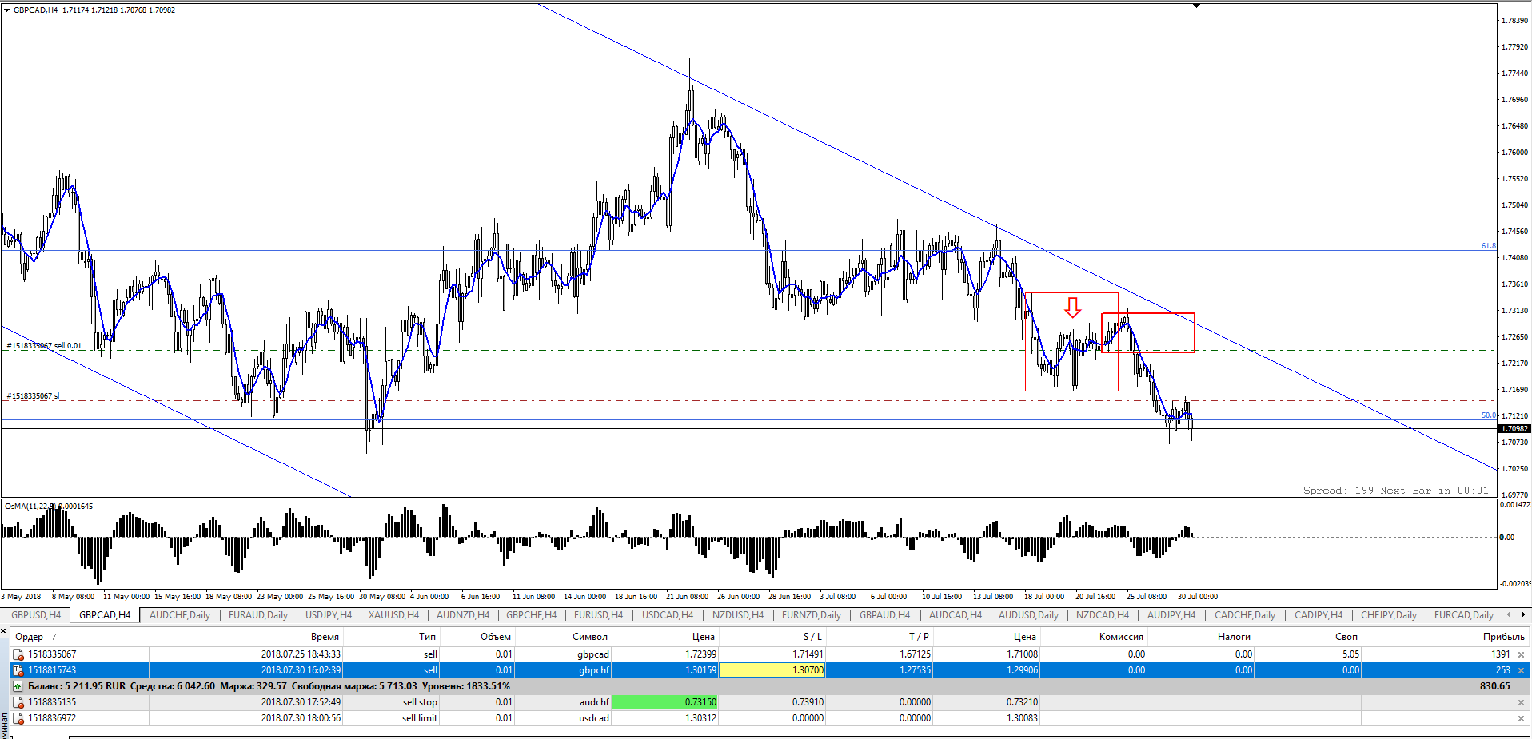Click the chart shift triangle marker at chart top
The height and width of the screenshot is (739, 1532).
(x=1196, y=6)
